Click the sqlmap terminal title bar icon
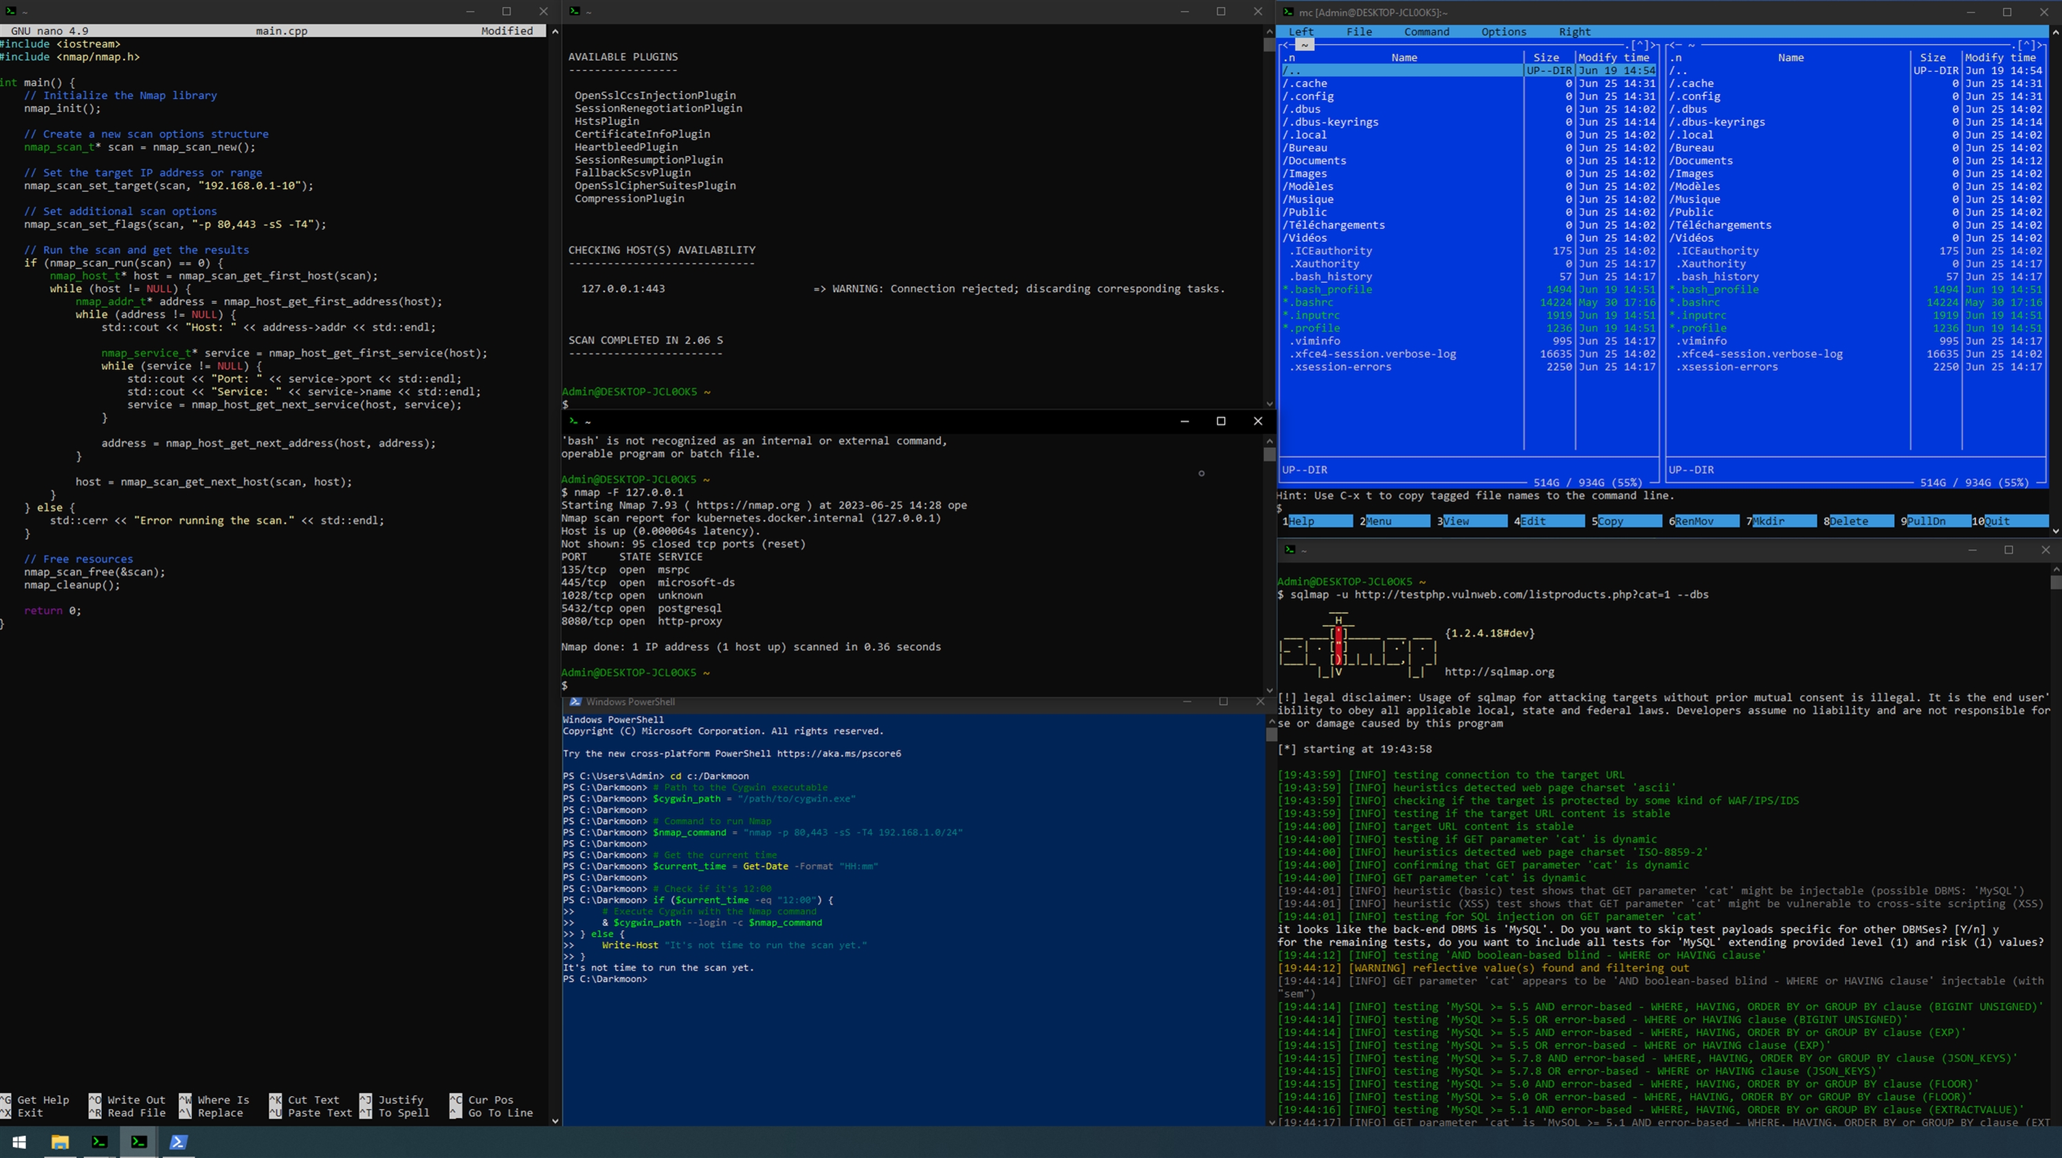Image resolution: width=2062 pixels, height=1158 pixels. [1289, 549]
